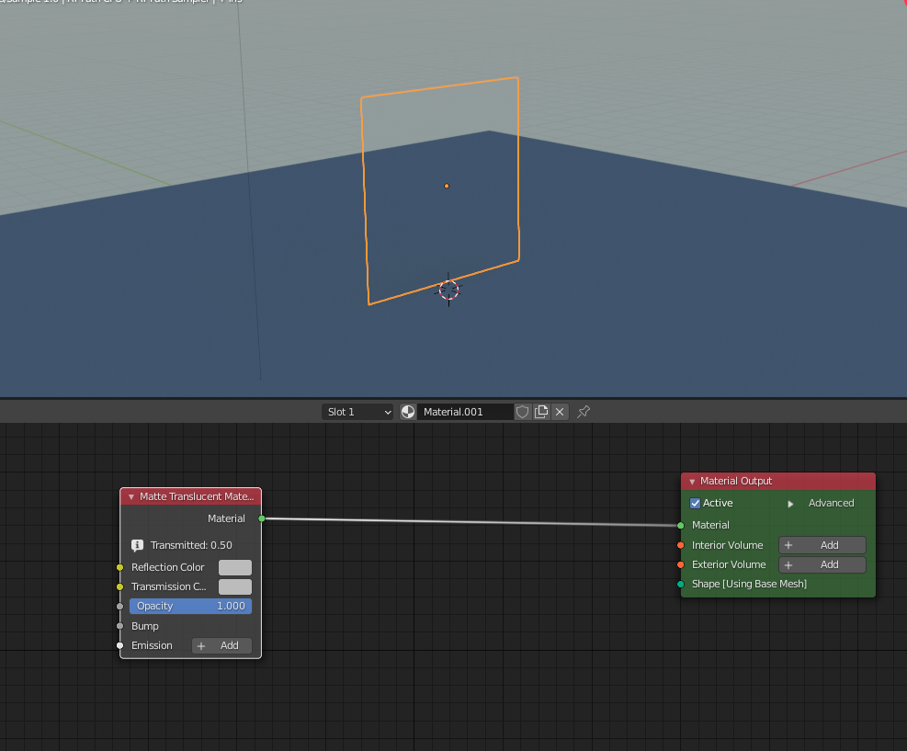Click the Interior Volume socket
Screen dimensions: 907x751
point(681,546)
